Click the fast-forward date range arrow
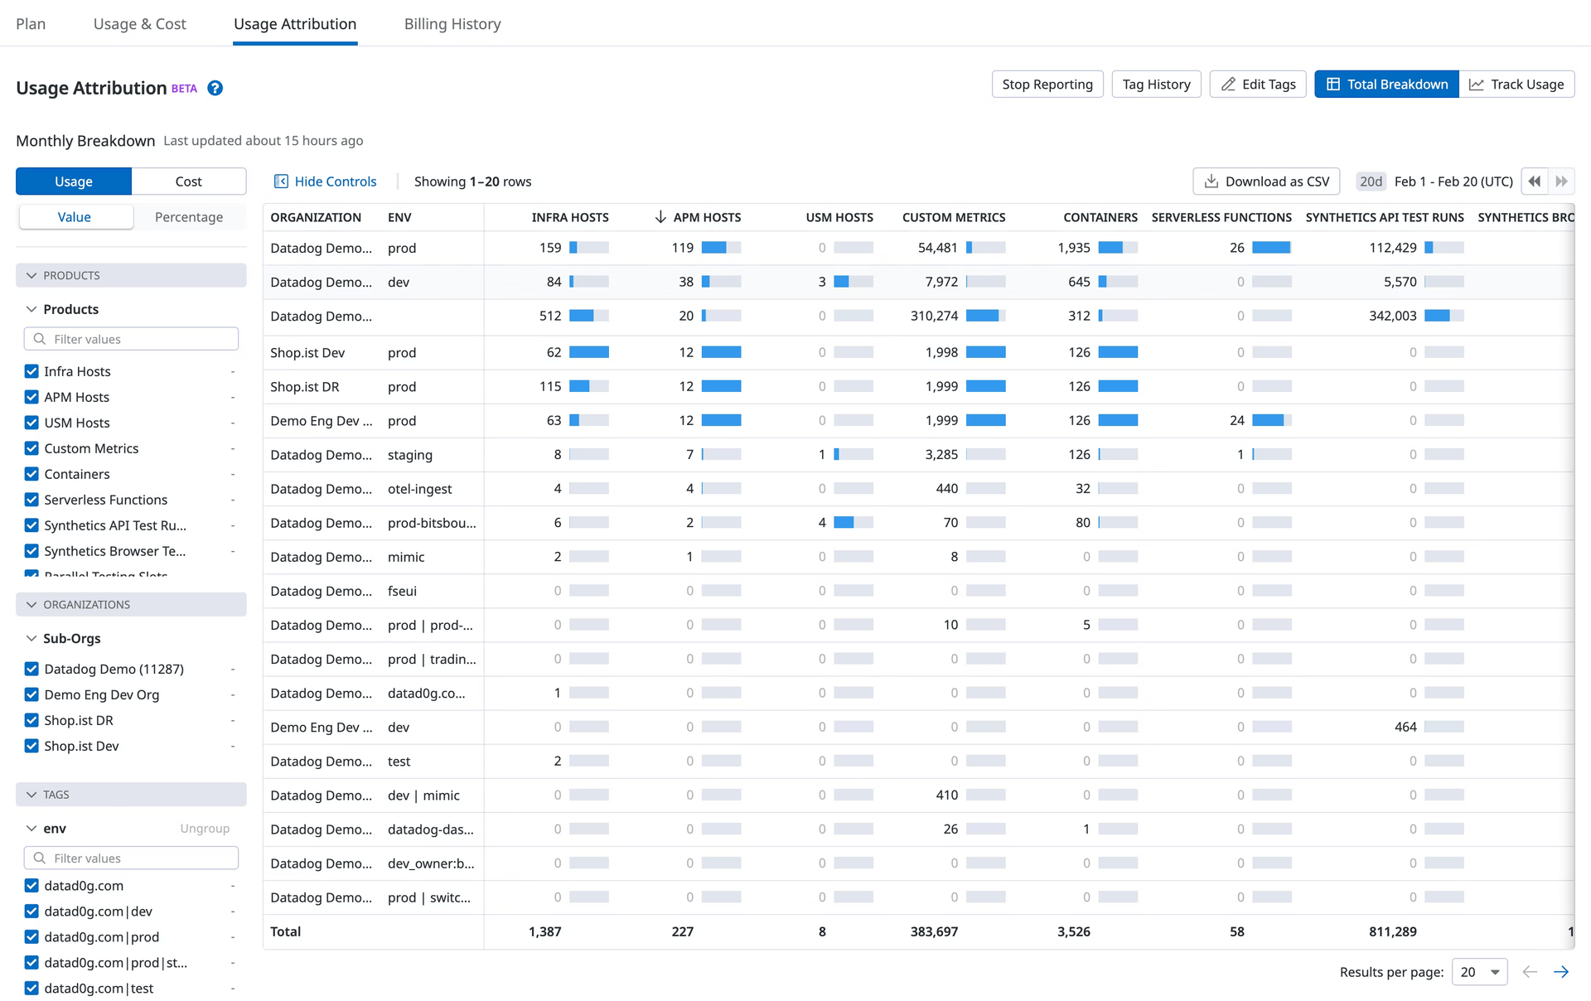The image size is (1591, 1001). click(x=1562, y=181)
